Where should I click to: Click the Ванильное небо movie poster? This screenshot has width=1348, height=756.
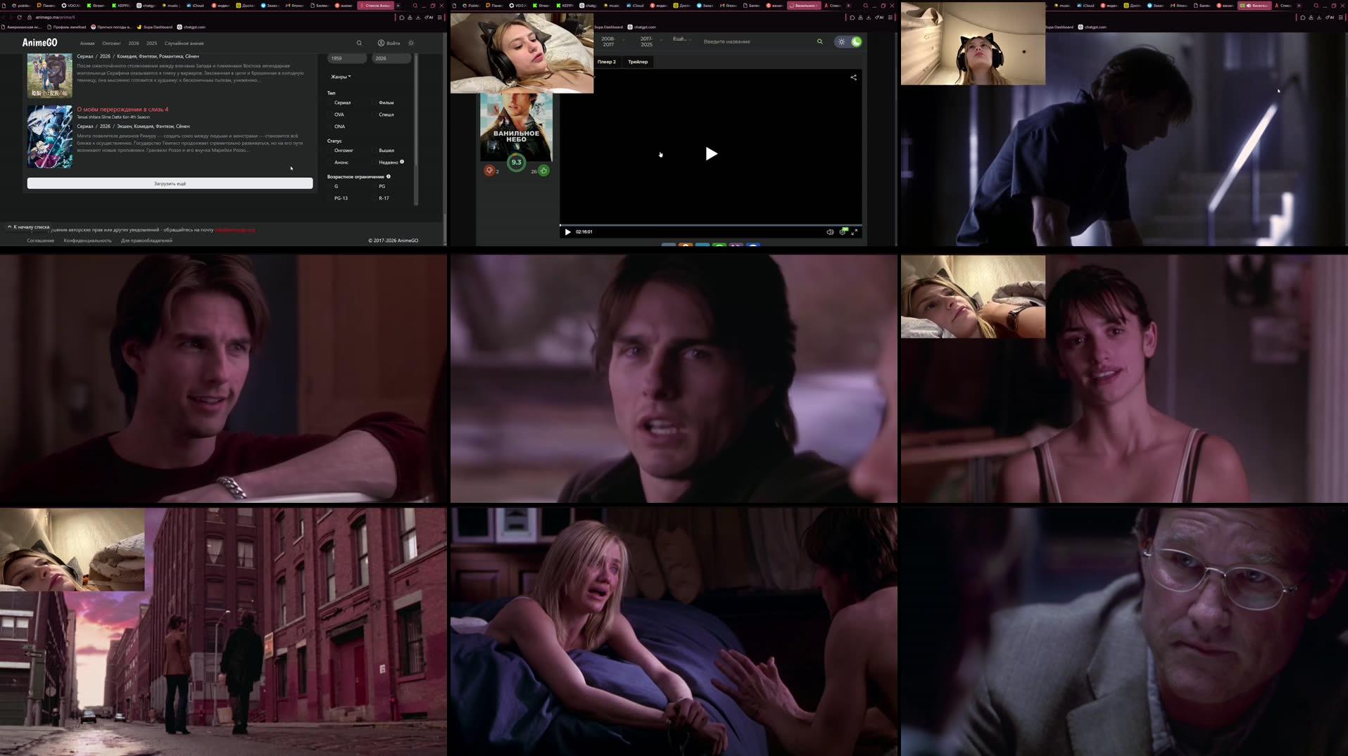tap(516, 127)
